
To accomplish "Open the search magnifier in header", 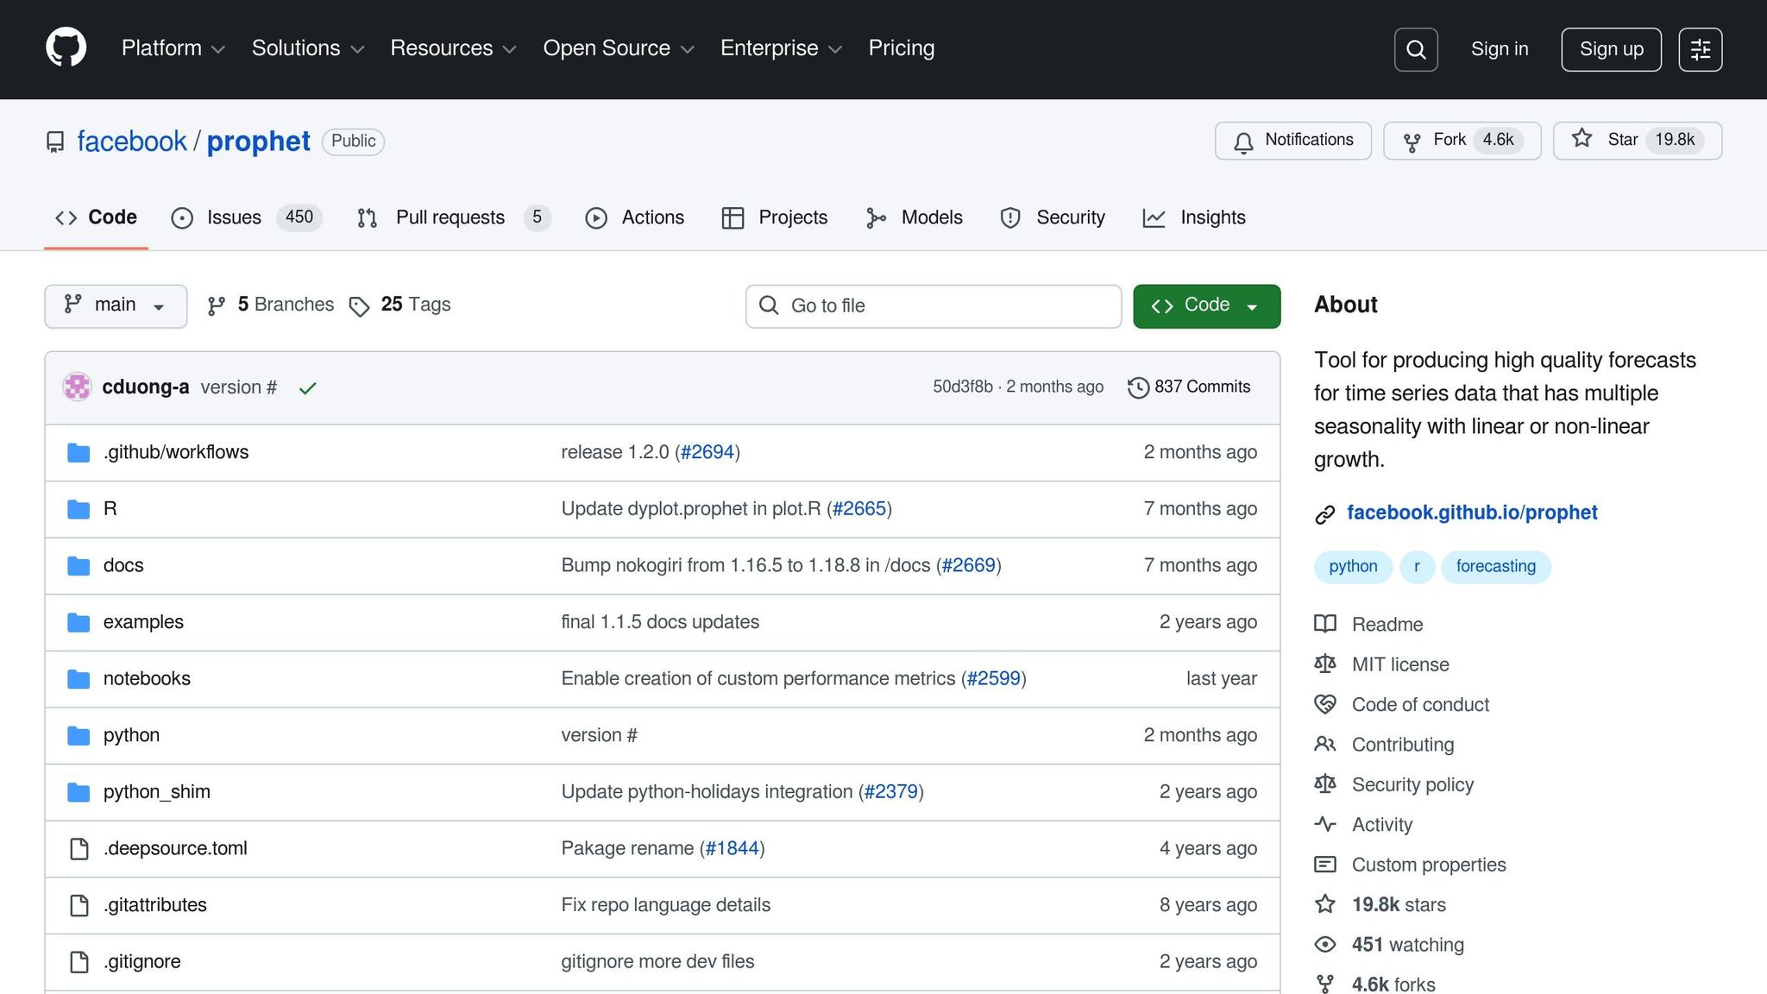I will [1415, 49].
